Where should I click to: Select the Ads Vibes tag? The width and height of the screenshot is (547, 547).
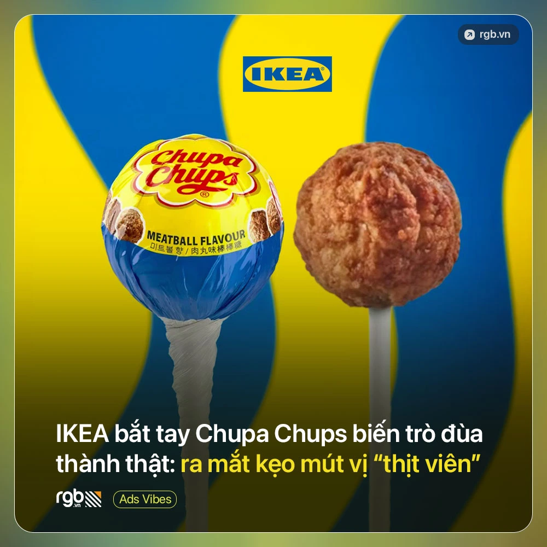[x=145, y=499]
